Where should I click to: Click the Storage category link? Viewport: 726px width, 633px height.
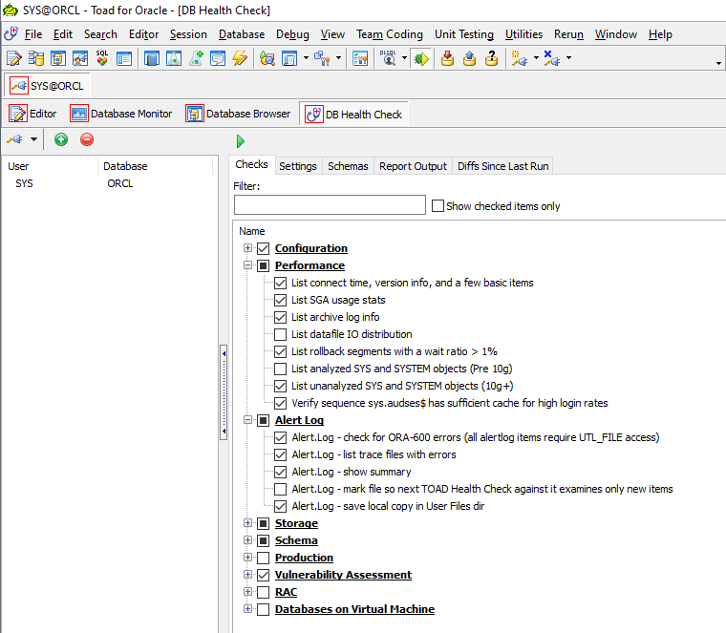coord(296,523)
